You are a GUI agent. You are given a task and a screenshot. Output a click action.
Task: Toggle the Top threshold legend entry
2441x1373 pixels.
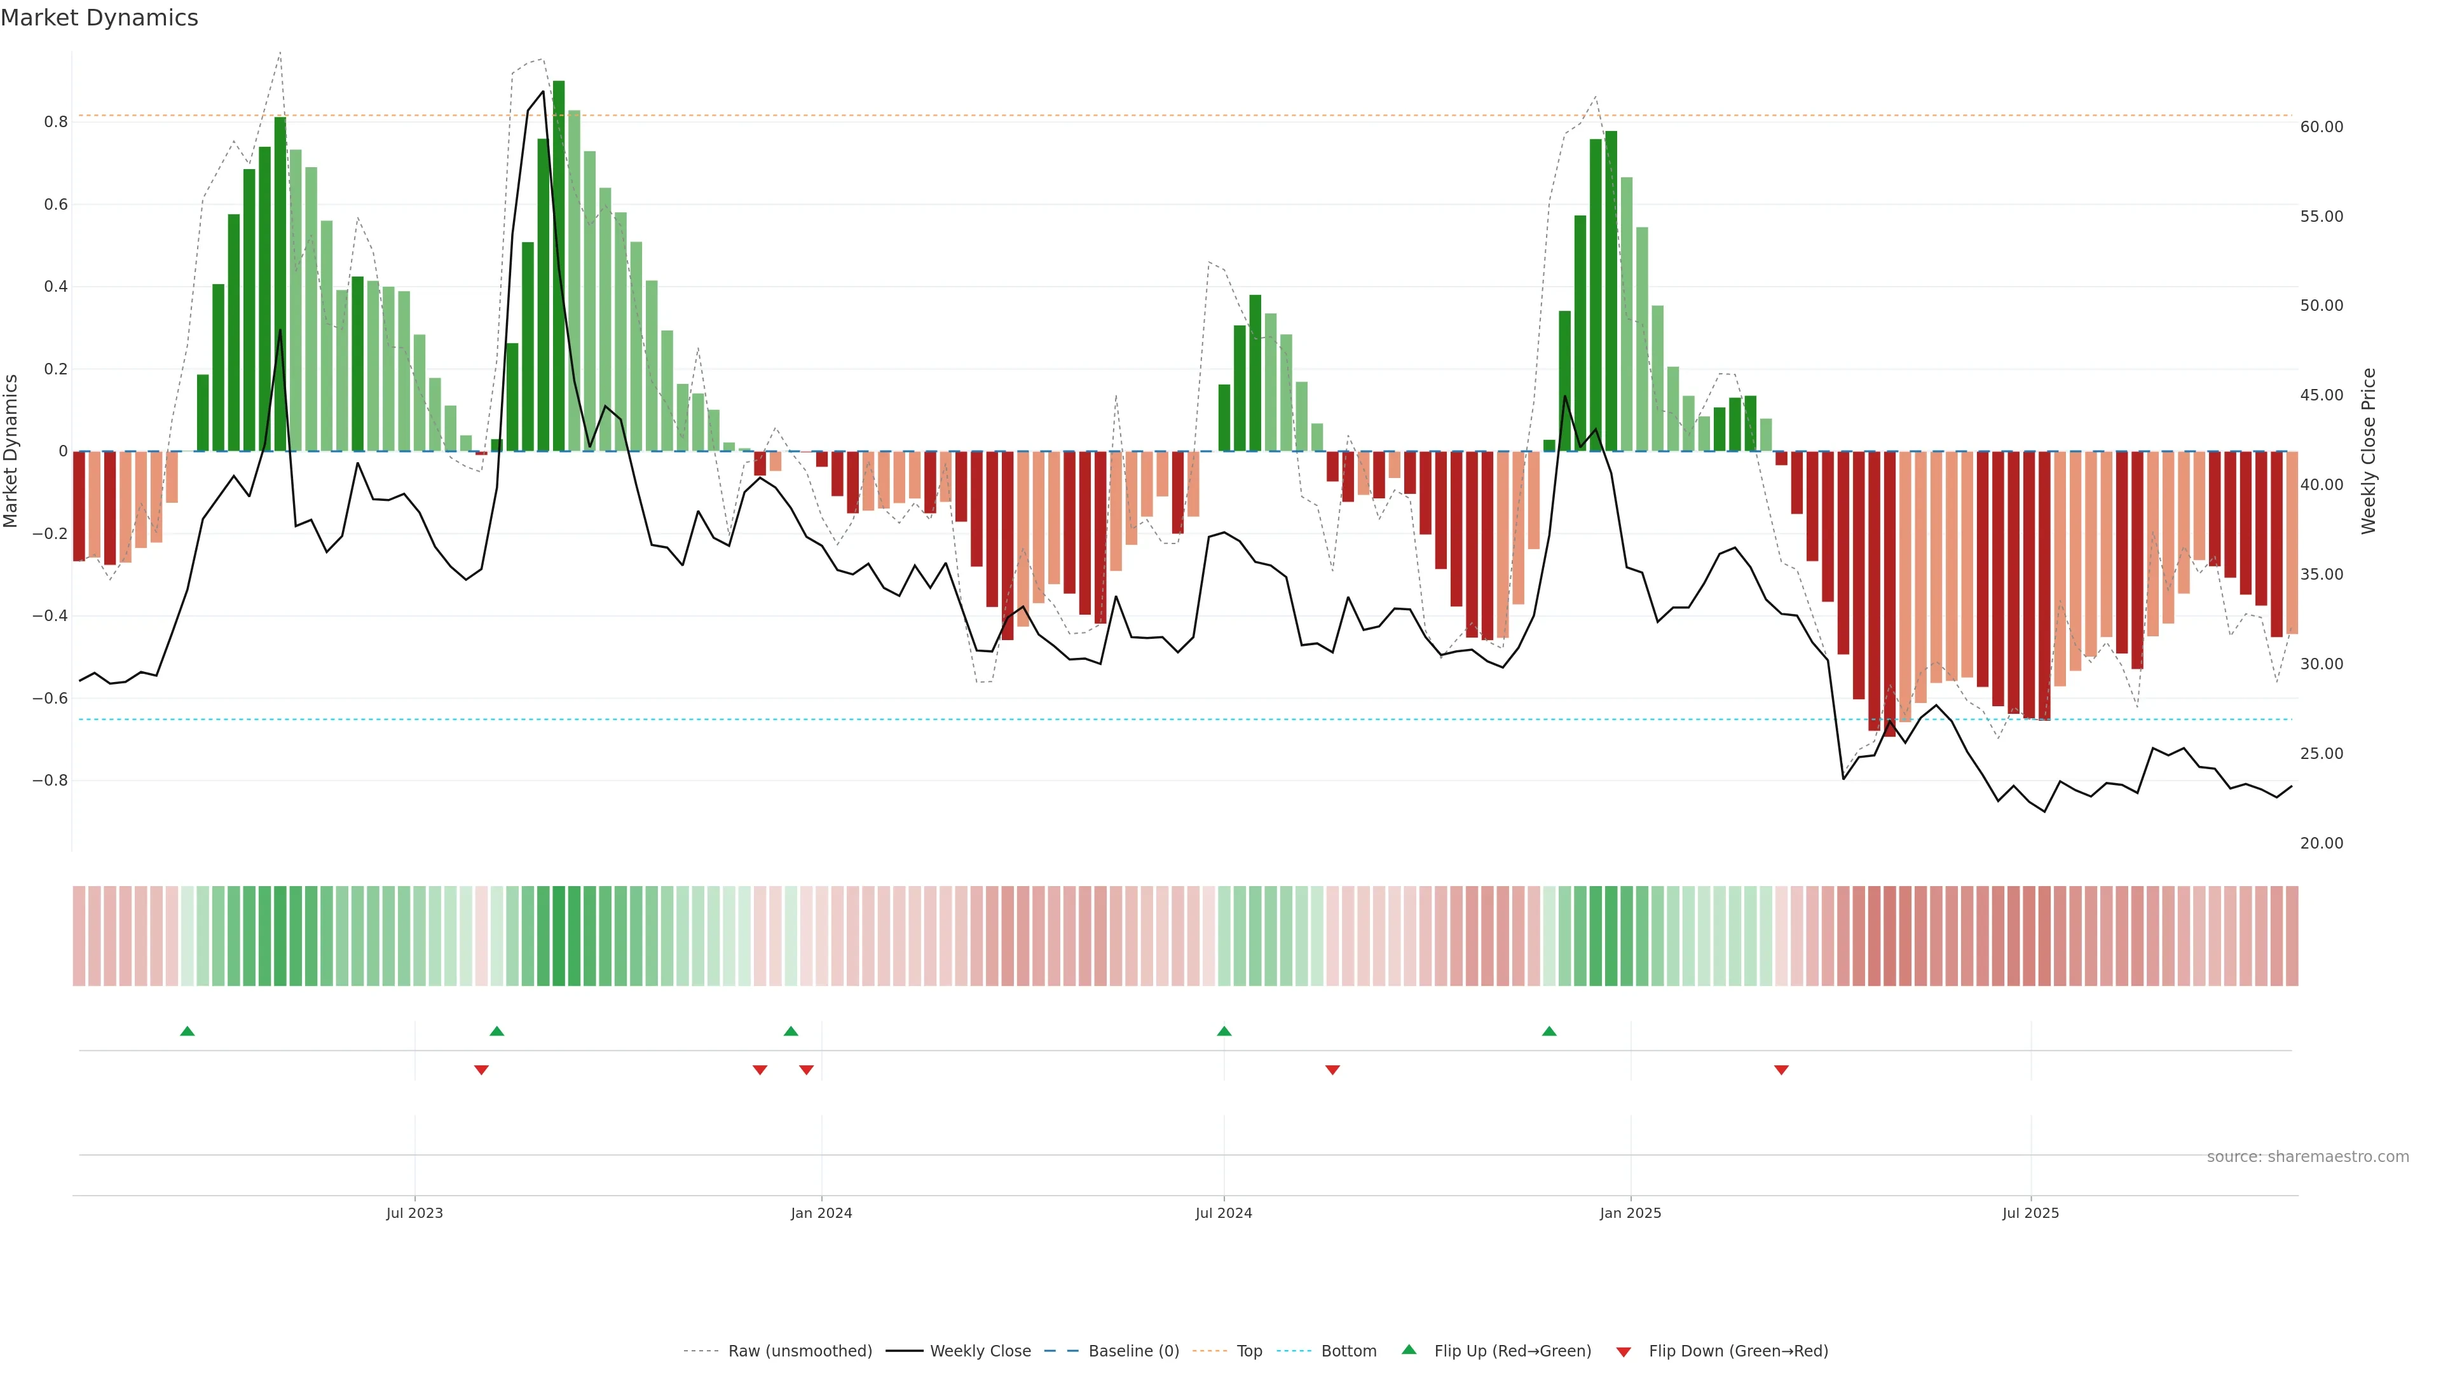[x=1249, y=1351]
